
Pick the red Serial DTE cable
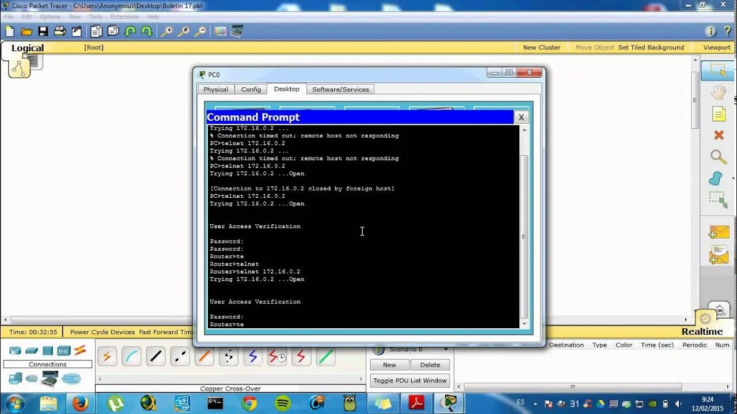coord(301,356)
